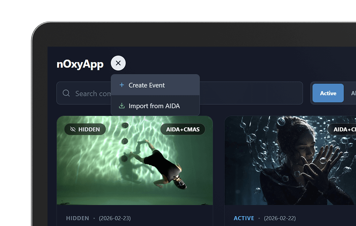Toggle the crossed-eye icon on the diver card
This screenshot has width=356, height=226.
(73, 129)
